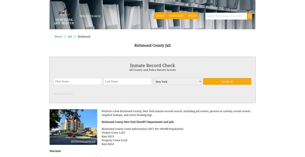Click the Sponsored Results label
The height and width of the screenshot is (157, 305).
pyautogui.click(x=63, y=94)
